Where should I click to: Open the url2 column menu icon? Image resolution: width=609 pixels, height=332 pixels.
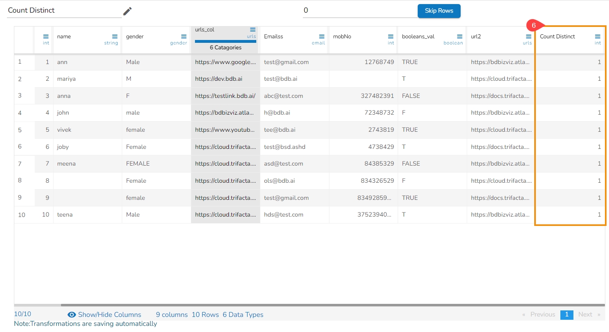coord(528,37)
